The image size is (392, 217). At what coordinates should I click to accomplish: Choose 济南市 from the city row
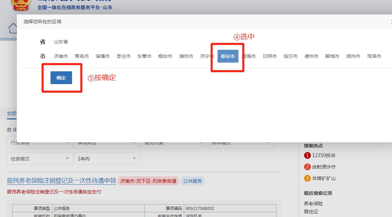click(x=61, y=56)
